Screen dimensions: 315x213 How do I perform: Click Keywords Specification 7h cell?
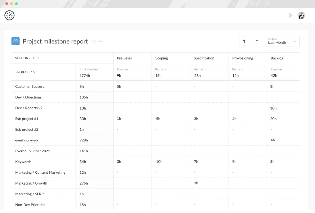point(196,162)
